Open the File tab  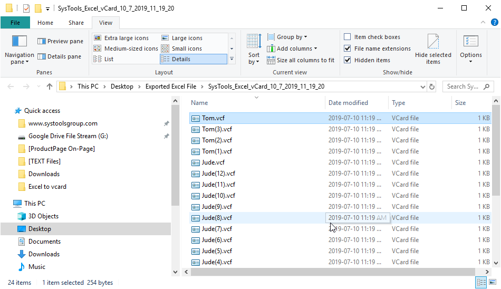tap(15, 23)
